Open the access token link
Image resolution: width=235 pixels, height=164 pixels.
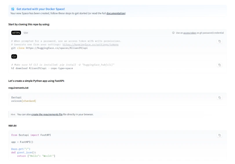point(190,33)
